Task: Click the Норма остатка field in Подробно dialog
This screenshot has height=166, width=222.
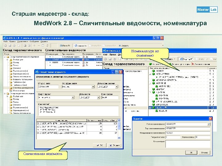Action: [x=203, y=137]
